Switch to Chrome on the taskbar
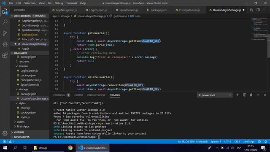270x152 pixels. [x=70, y=148]
